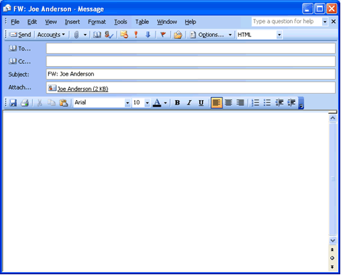Open the Address Book icon in toolbar
The height and width of the screenshot is (275, 341).
click(x=97, y=35)
